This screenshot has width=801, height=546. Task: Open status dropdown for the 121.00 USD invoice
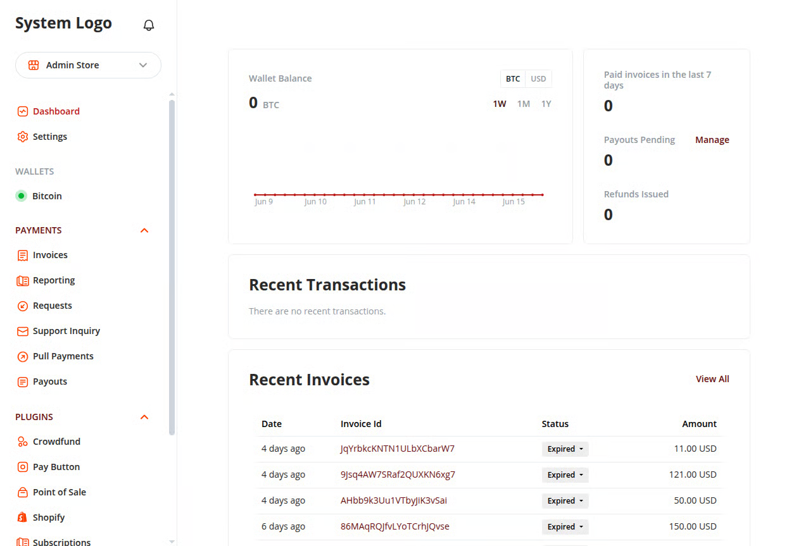pos(565,475)
